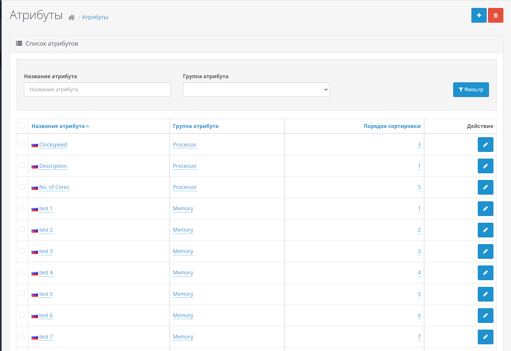Edit the test 6 attribute
This screenshot has height=351, width=511.
click(485, 316)
